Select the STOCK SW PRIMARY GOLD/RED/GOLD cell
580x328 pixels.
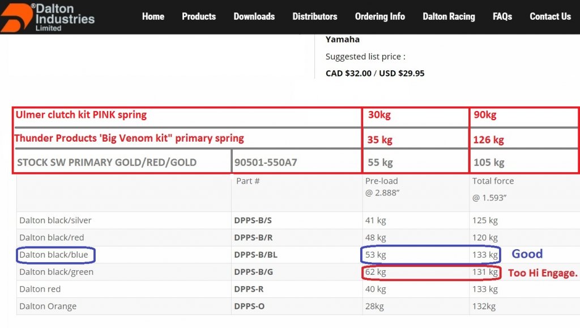point(107,163)
